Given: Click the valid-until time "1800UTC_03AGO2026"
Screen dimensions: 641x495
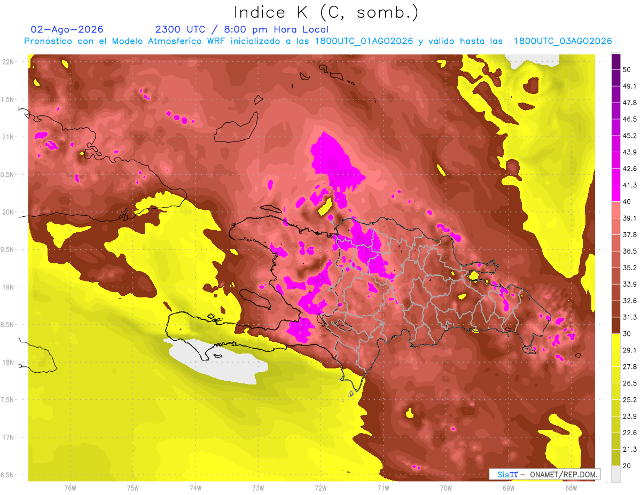Looking at the screenshot, I should [x=562, y=41].
